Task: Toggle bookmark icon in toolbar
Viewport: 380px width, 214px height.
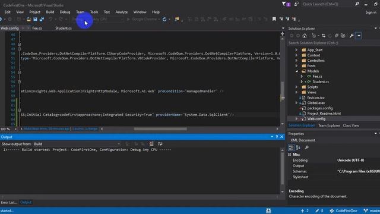Action: click(x=274, y=19)
